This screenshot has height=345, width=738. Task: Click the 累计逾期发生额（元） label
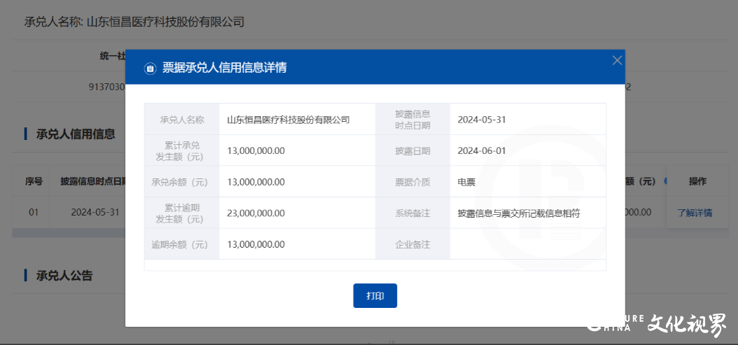[181, 213]
